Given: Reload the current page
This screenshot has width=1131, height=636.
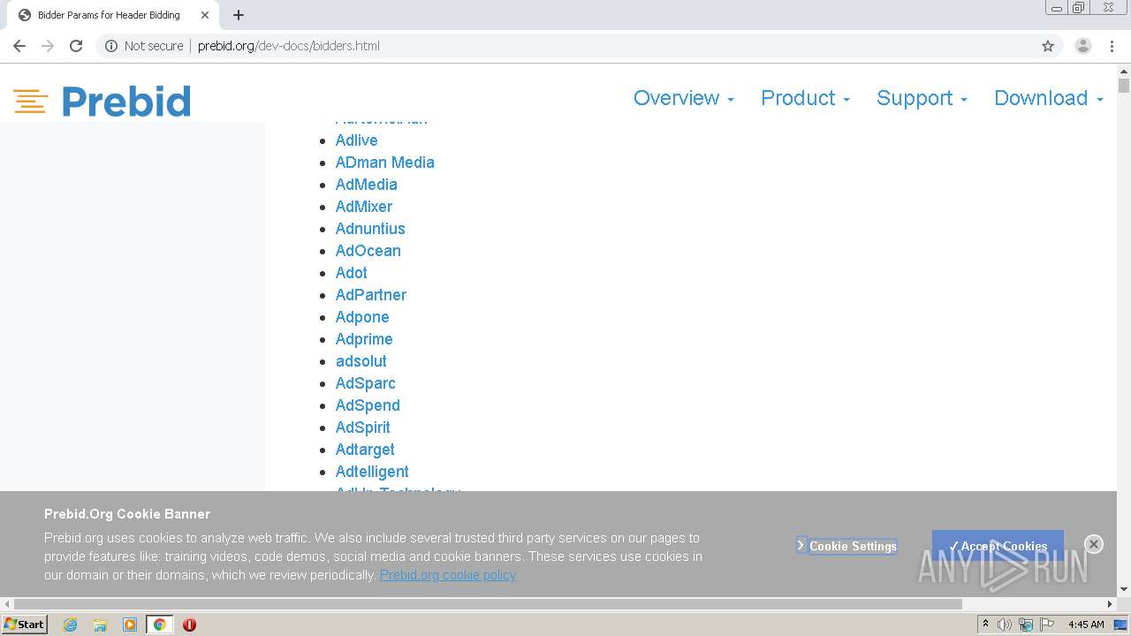Looking at the screenshot, I should click(76, 46).
